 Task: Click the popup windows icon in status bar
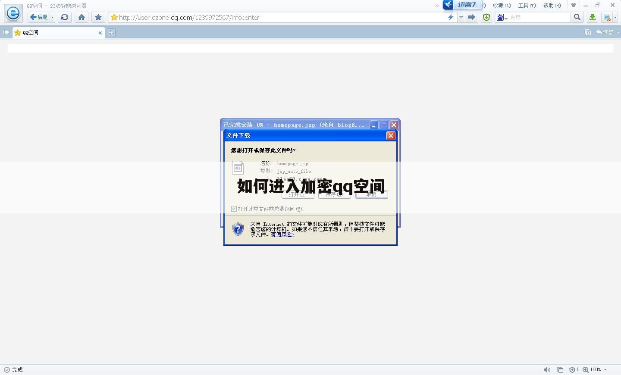pyautogui.click(x=560, y=370)
